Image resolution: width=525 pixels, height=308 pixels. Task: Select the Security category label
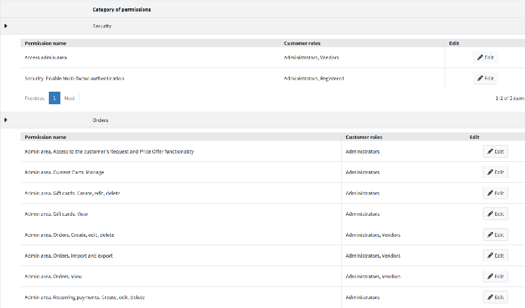(102, 26)
